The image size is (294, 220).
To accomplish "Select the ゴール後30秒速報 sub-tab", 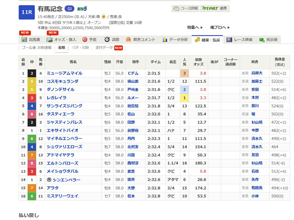I will 37,48.
